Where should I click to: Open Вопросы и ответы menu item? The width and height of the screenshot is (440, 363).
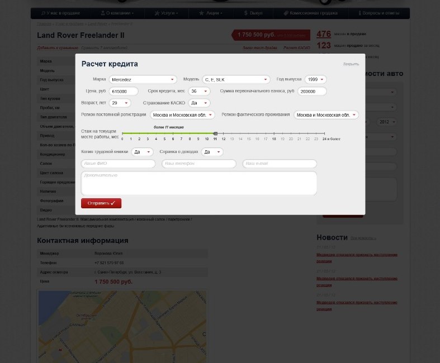point(379,13)
